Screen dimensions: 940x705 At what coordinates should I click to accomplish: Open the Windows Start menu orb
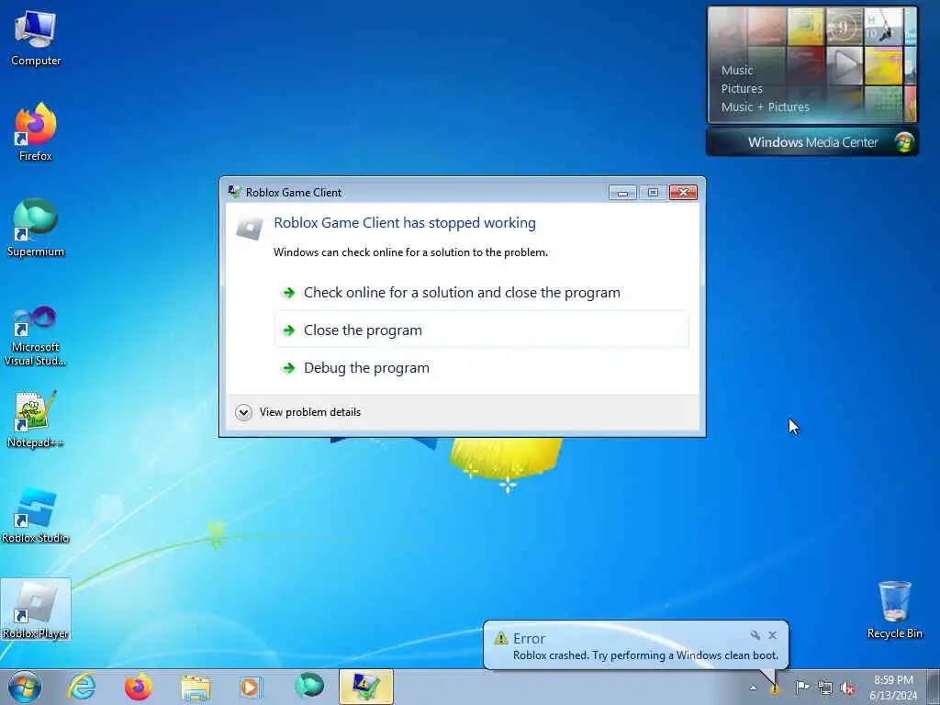25,687
